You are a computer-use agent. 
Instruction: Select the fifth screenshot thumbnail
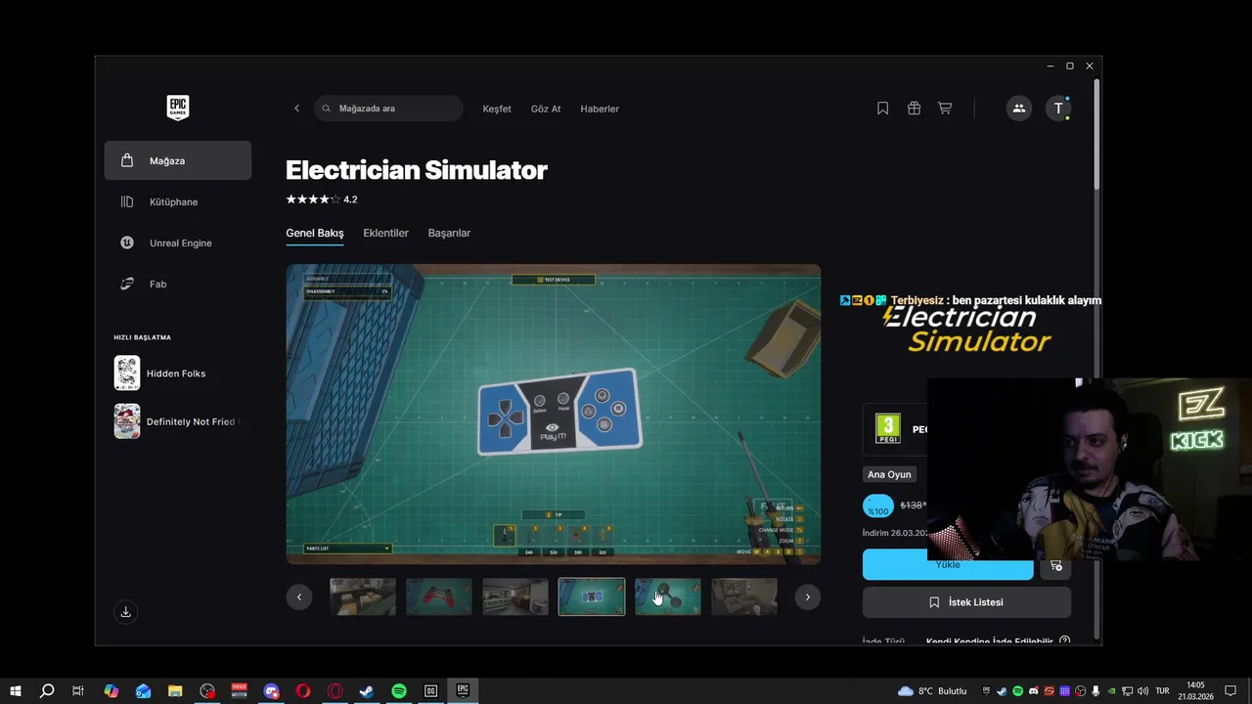point(668,596)
